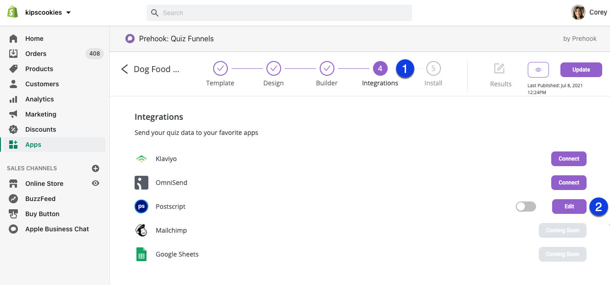Click the 'by Prehook' text
This screenshot has height=285, width=610.
[580, 39]
